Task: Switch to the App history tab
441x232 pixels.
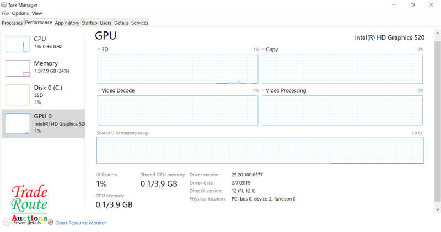Action: [67, 23]
